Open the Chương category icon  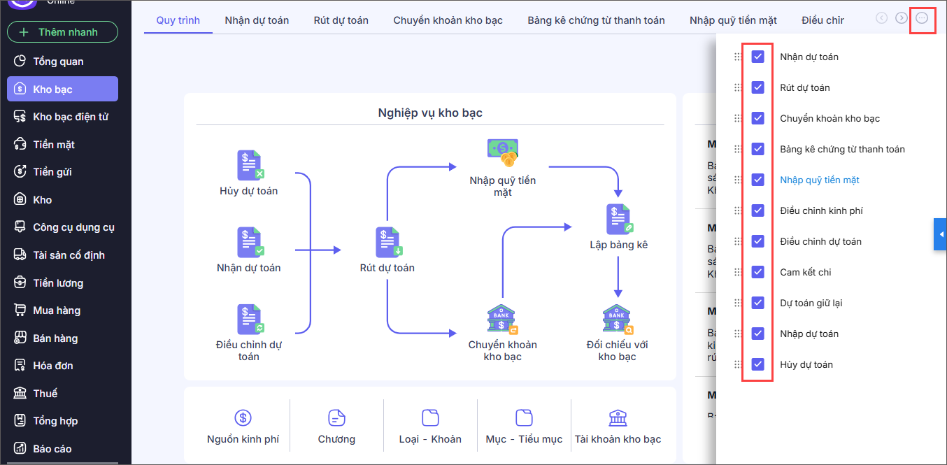click(336, 417)
